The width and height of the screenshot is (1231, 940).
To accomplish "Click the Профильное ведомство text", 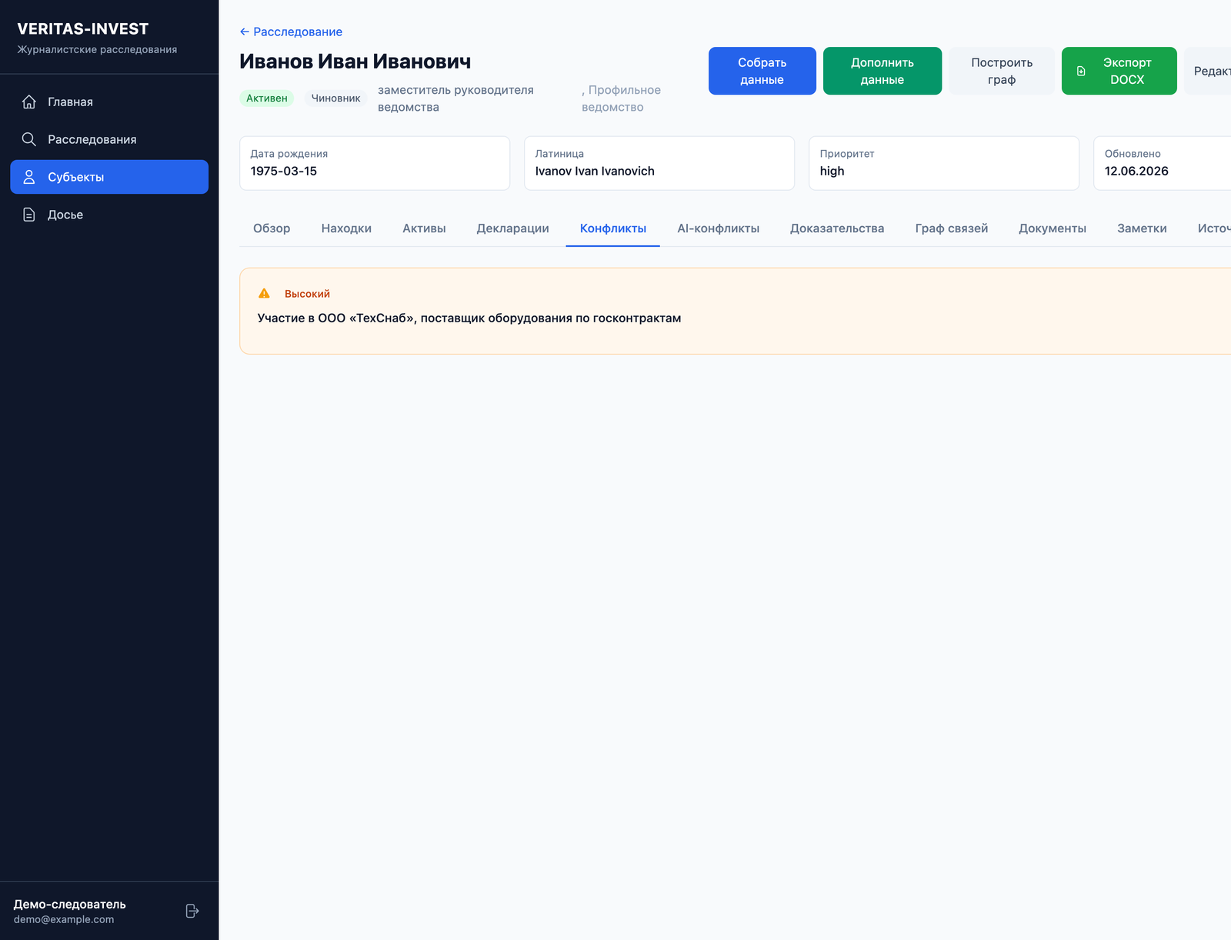I will pyautogui.click(x=621, y=98).
